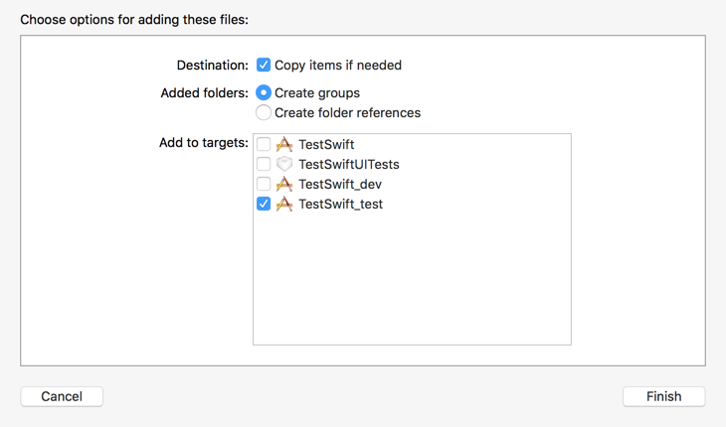Select the TestSwift_dev target name
Image resolution: width=726 pixels, height=427 pixels.
340,185
